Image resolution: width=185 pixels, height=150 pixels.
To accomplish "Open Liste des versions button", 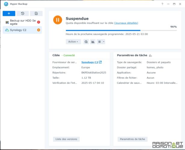I will pyautogui.click(x=66, y=139).
